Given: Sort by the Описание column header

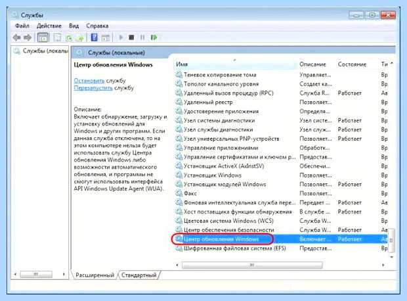Looking at the screenshot, I should point(312,64).
